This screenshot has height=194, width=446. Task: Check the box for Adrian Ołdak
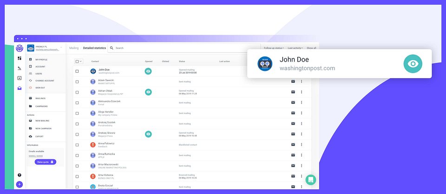(x=77, y=92)
